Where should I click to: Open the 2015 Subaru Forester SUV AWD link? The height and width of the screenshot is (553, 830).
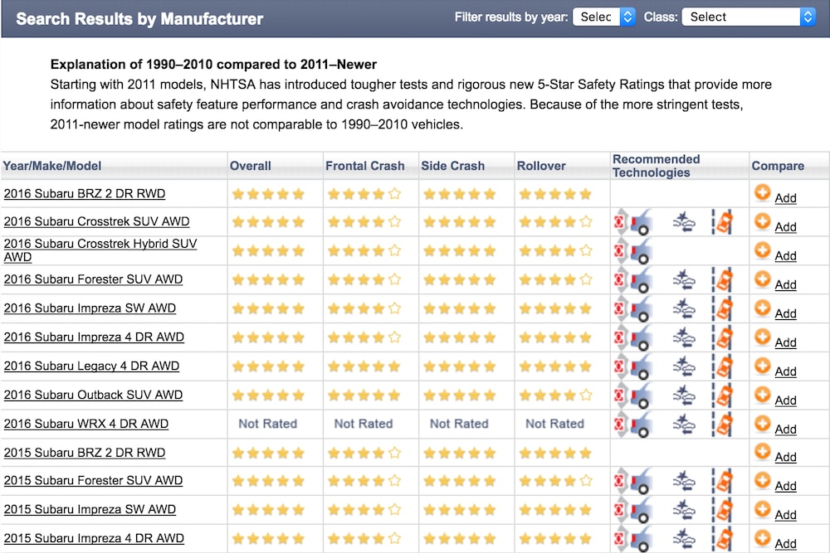93,481
